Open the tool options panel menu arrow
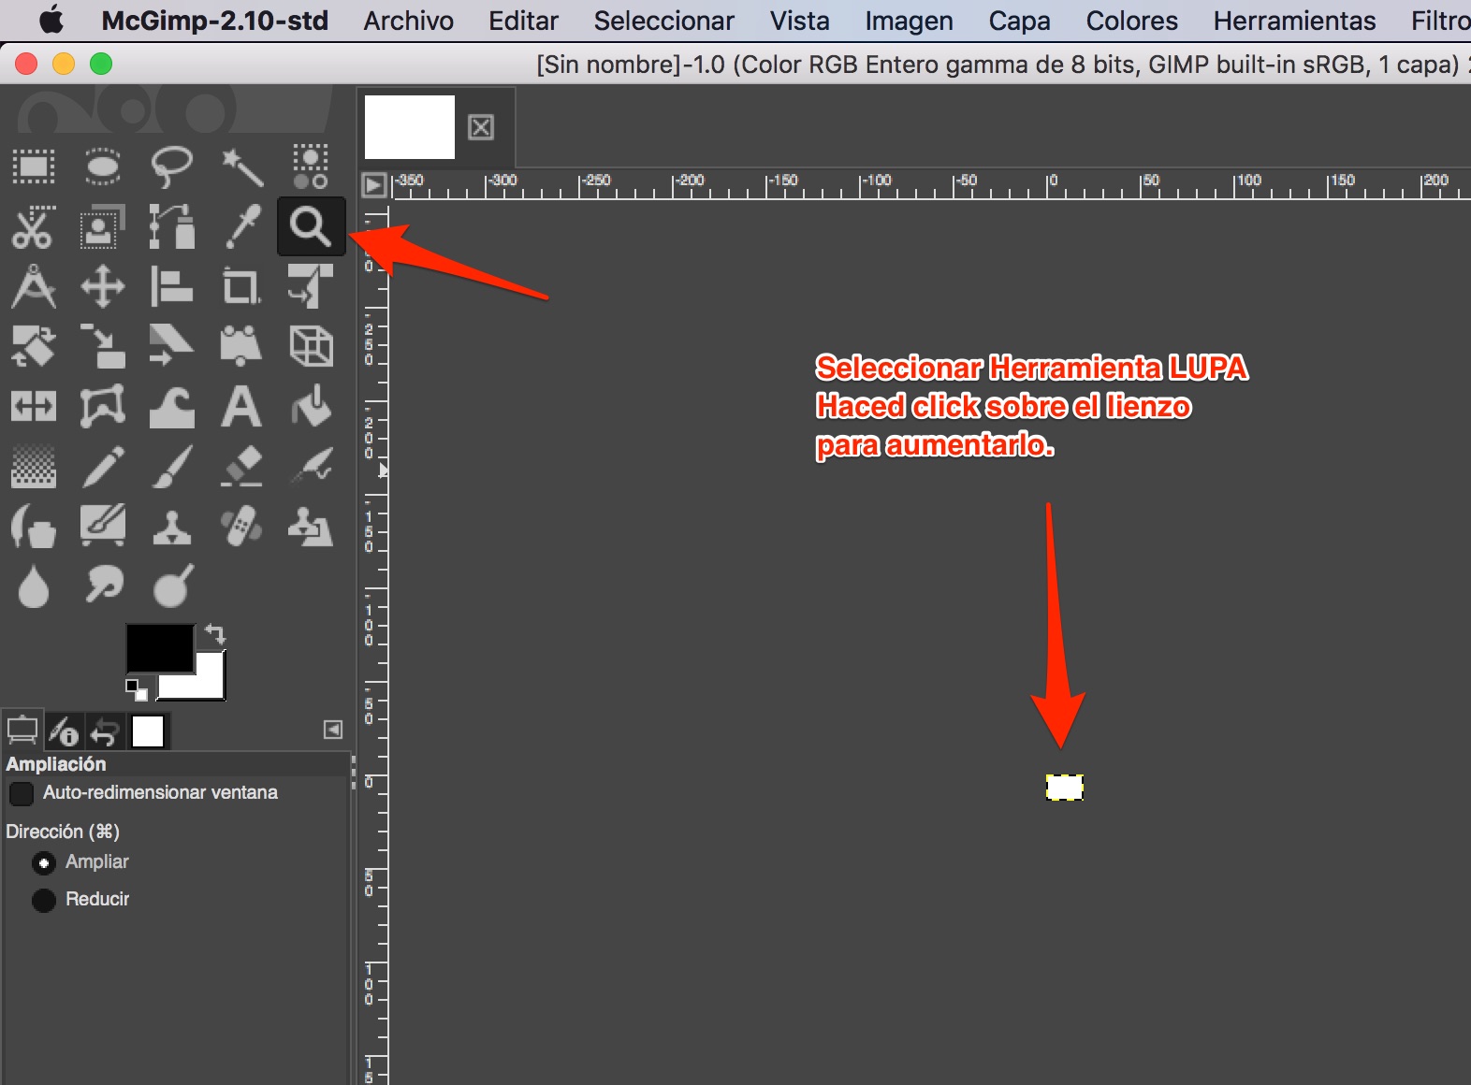 [x=333, y=730]
